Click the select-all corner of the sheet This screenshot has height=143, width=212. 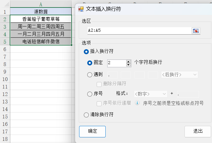coord(5,4)
